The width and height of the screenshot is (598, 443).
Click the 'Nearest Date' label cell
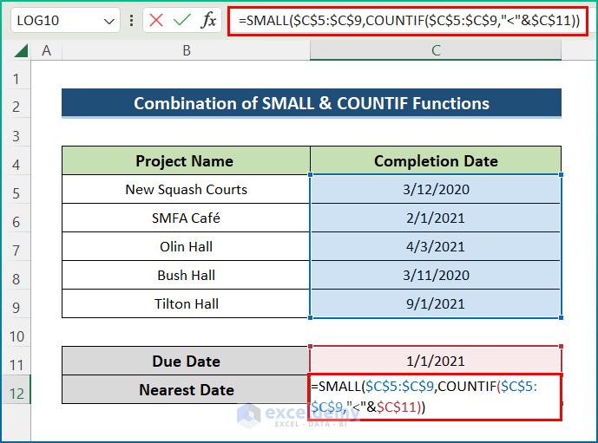[186, 389]
